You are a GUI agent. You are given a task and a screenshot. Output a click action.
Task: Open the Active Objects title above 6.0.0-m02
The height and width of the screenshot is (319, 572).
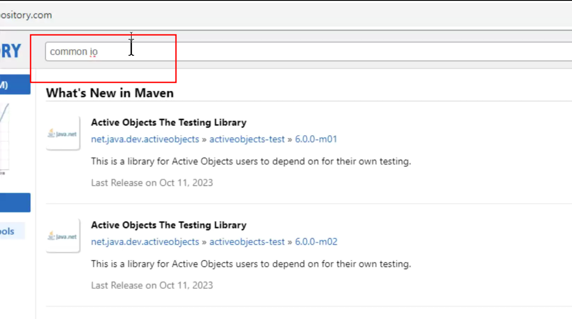point(169,225)
